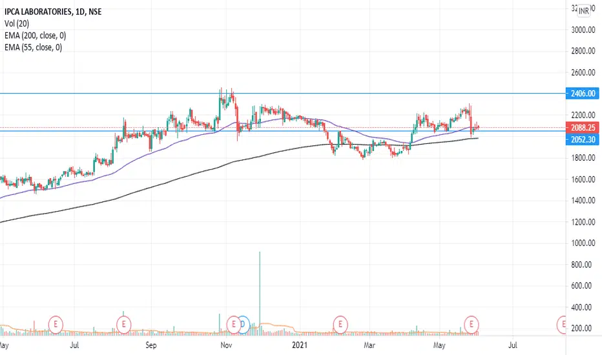Click the 1600.00 price axis label
The image size is (602, 355).
click(x=583, y=179)
